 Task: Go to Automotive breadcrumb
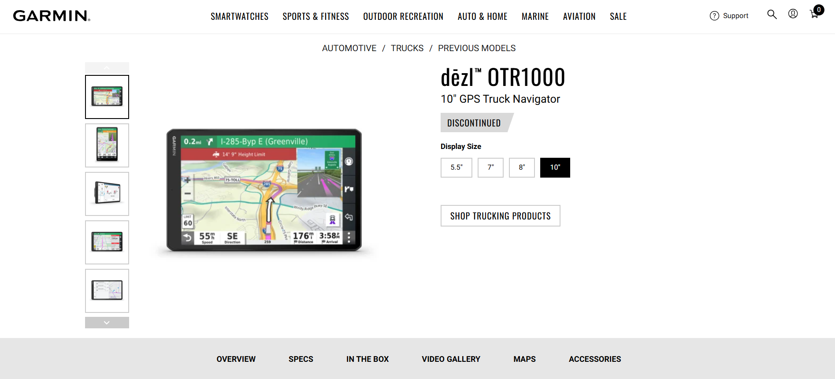(349, 48)
